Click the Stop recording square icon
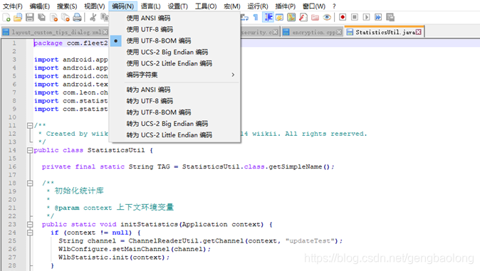 355,18
